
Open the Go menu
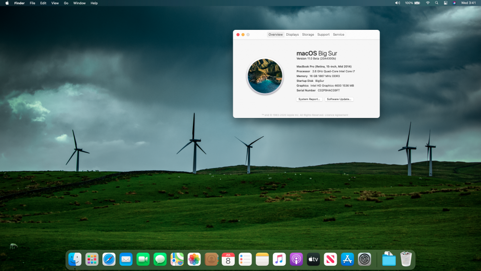[66, 3]
